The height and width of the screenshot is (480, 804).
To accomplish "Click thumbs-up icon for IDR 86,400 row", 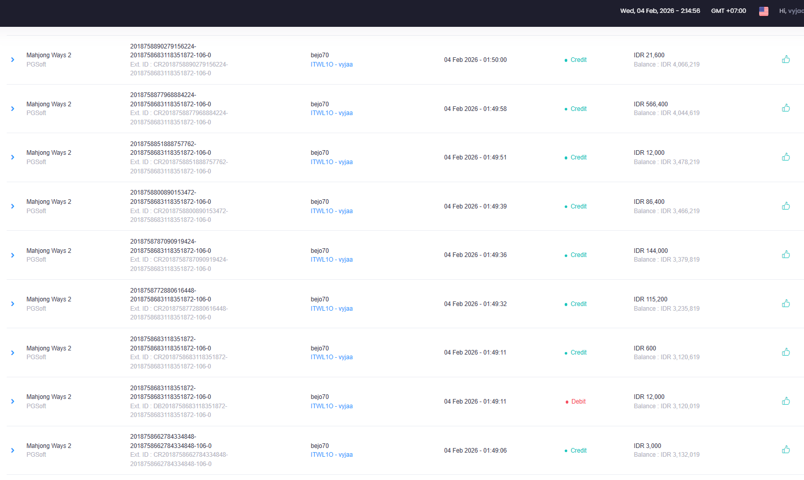I will [x=786, y=206].
